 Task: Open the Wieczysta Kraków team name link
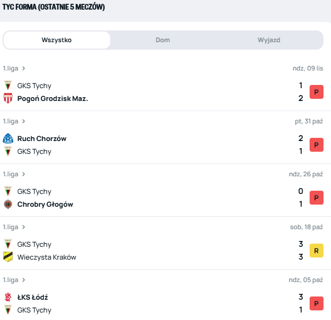pyautogui.click(x=47, y=257)
